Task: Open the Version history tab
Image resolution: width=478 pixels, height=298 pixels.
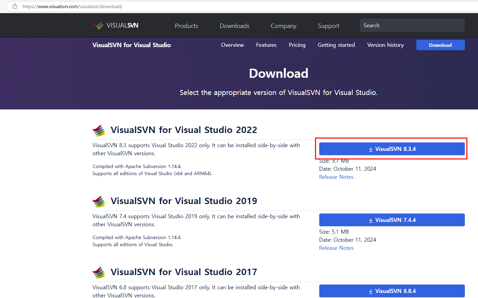Action: click(x=385, y=45)
